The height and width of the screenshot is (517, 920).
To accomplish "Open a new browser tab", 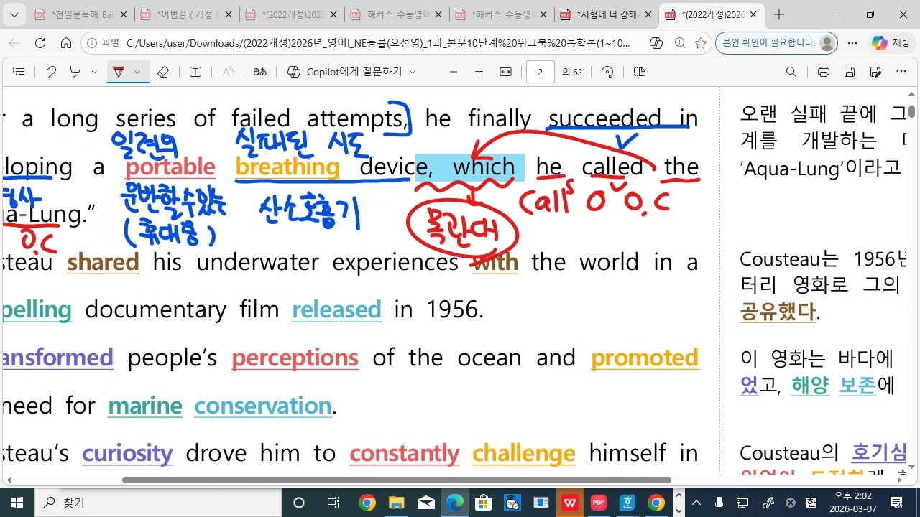I will [x=779, y=14].
